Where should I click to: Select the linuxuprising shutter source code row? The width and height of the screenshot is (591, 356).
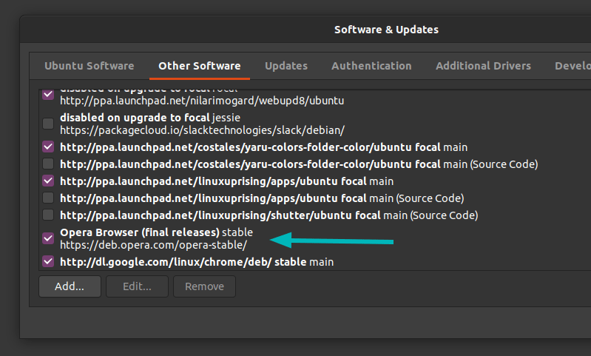(314, 215)
